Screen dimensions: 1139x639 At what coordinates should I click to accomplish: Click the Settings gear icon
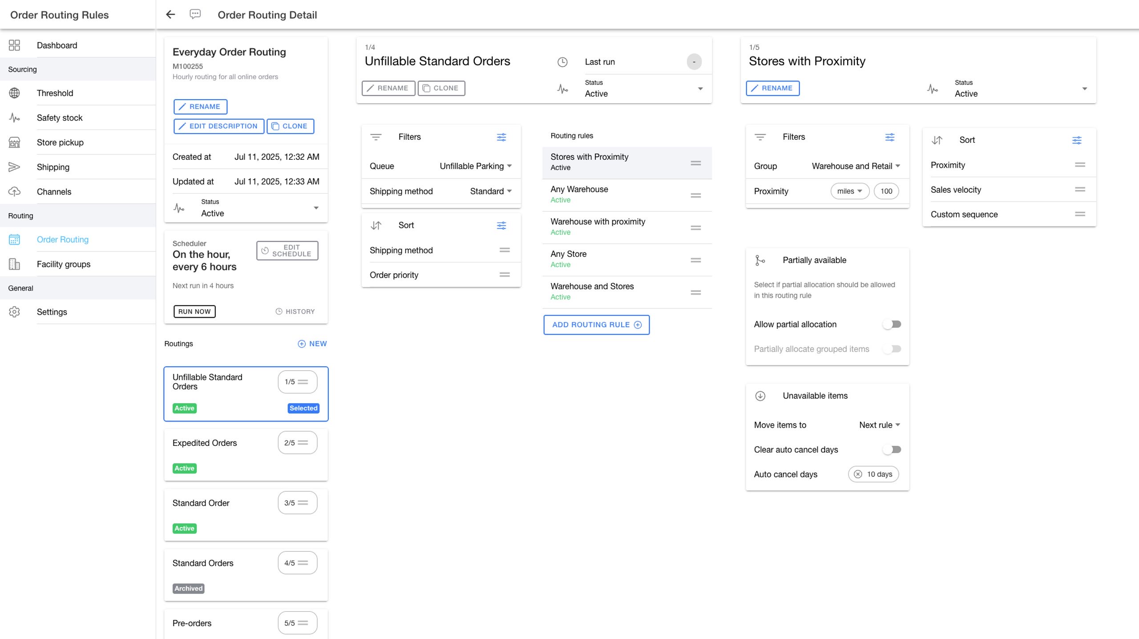click(14, 312)
